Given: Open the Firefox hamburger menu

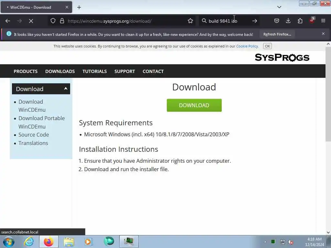Looking at the screenshot, I should (x=323, y=21).
